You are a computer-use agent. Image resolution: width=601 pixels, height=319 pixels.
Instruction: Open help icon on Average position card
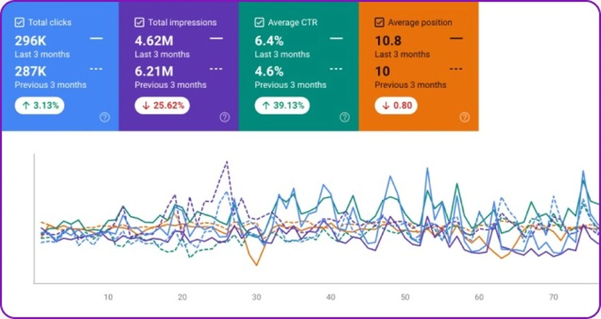pyautogui.click(x=465, y=118)
